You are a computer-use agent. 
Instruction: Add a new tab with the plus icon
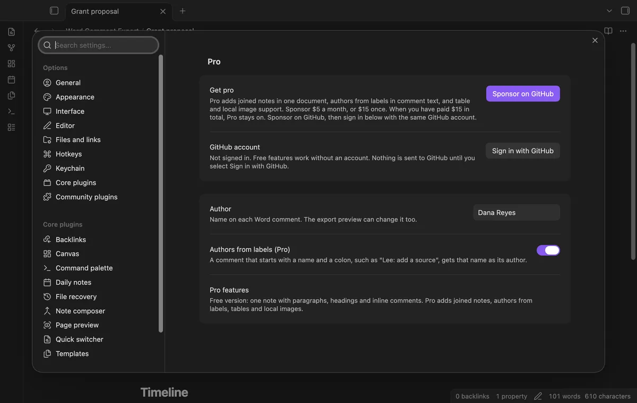(183, 11)
